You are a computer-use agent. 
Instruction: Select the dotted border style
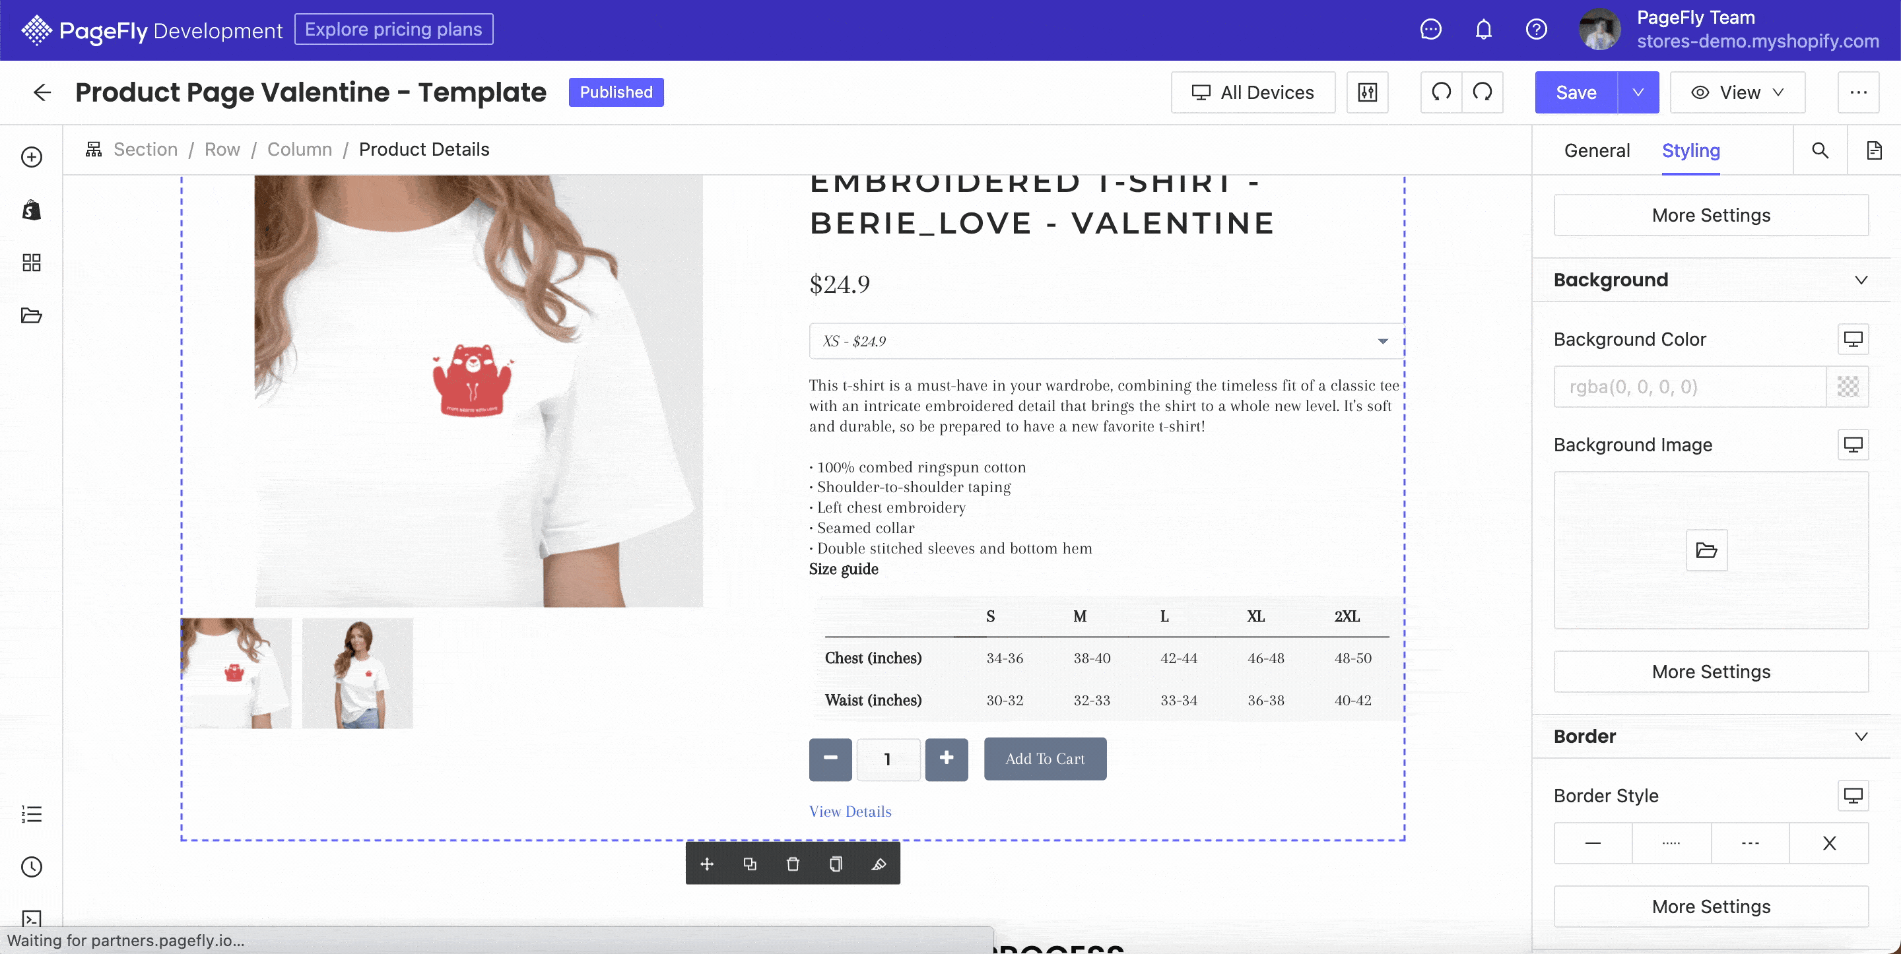click(x=1671, y=843)
